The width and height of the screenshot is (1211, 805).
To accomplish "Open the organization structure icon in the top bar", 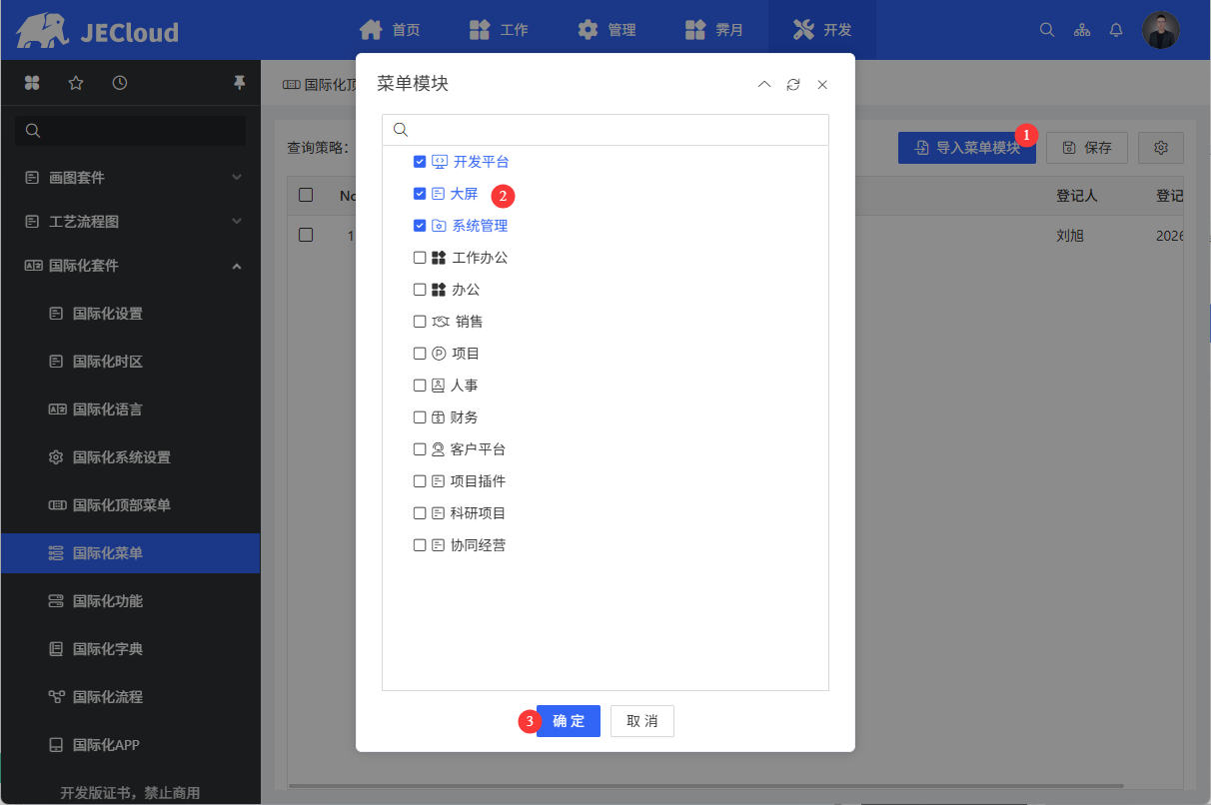I will click(x=1082, y=30).
